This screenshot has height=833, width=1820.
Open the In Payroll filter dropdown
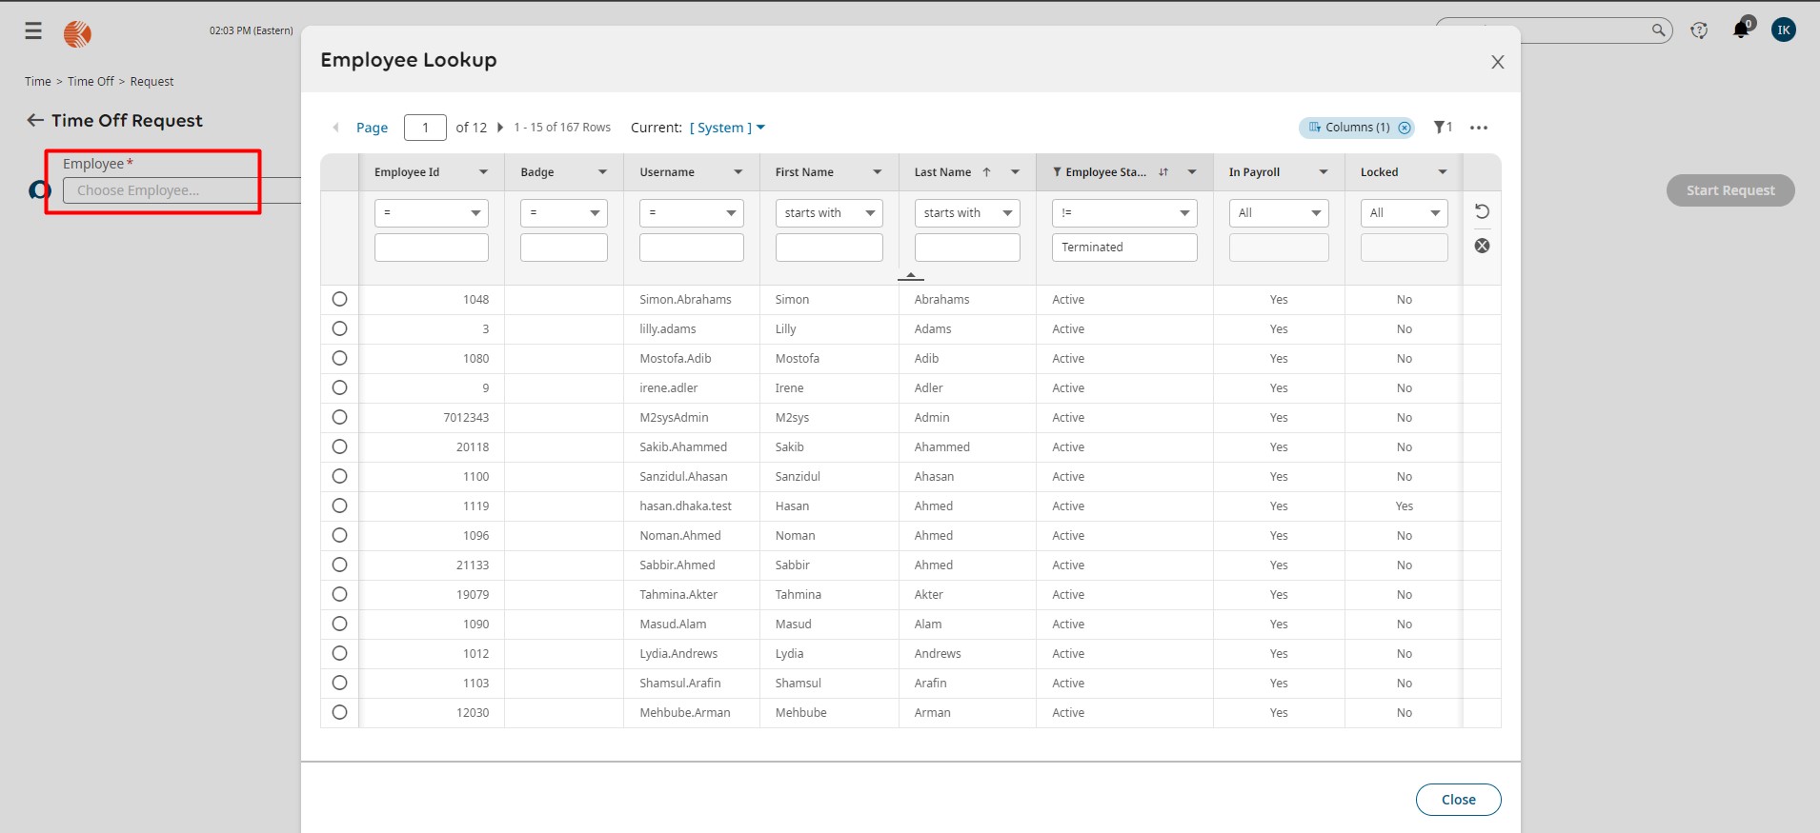[1278, 213]
